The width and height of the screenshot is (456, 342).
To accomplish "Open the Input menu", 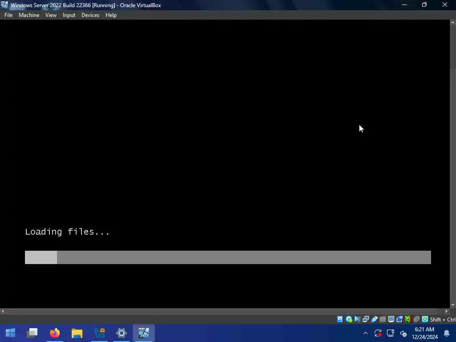I will coord(69,15).
